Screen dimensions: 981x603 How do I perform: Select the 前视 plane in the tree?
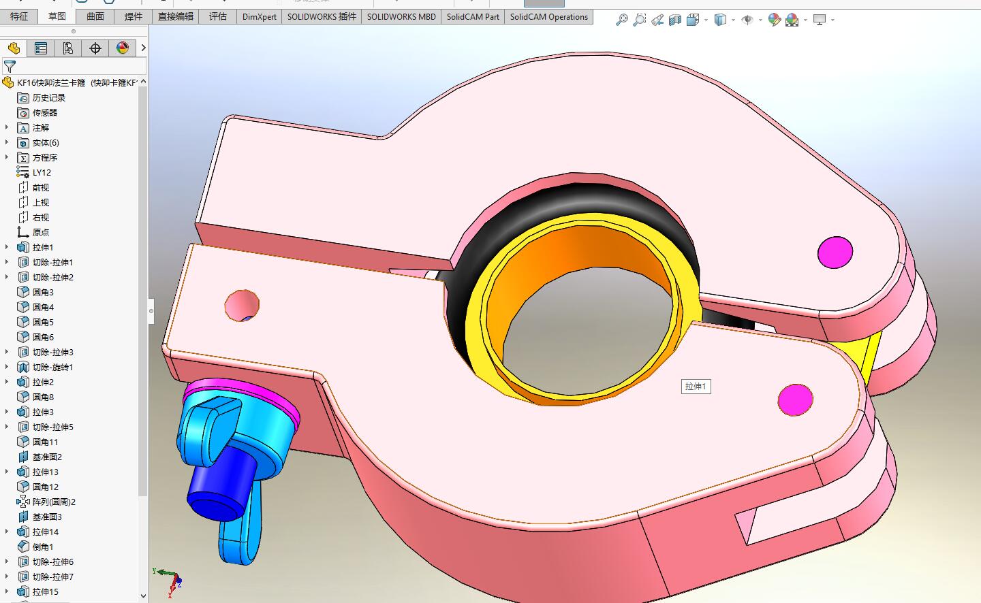click(x=41, y=187)
